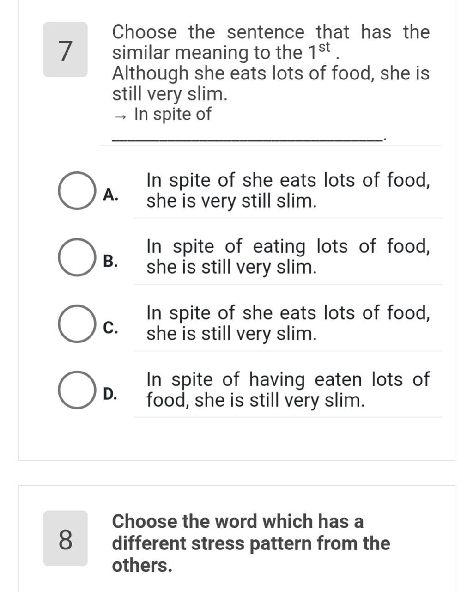Click the question 7 number badge
The height and width of the screenshot is (592, 473).
[x=66, y=49]
